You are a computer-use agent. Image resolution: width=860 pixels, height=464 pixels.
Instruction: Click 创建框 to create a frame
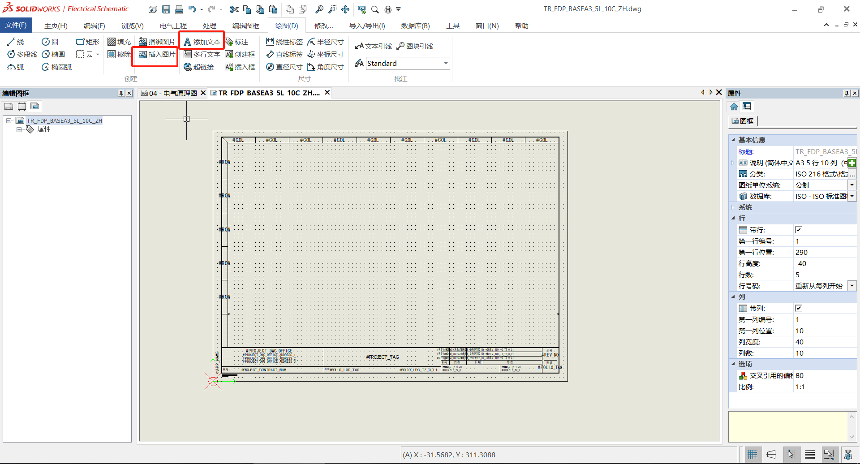240,54
